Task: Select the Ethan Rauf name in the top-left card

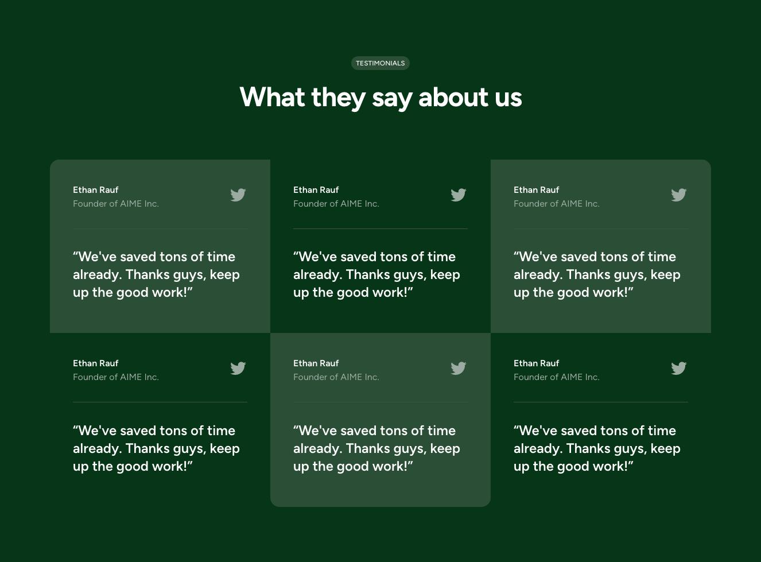Action: [x=96, y=190]
